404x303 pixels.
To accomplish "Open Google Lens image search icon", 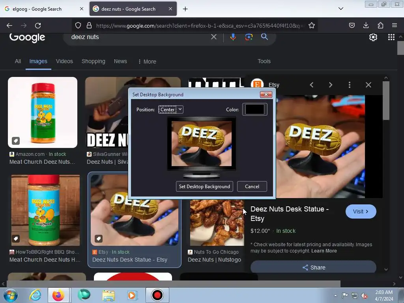I will coord(249,37).
